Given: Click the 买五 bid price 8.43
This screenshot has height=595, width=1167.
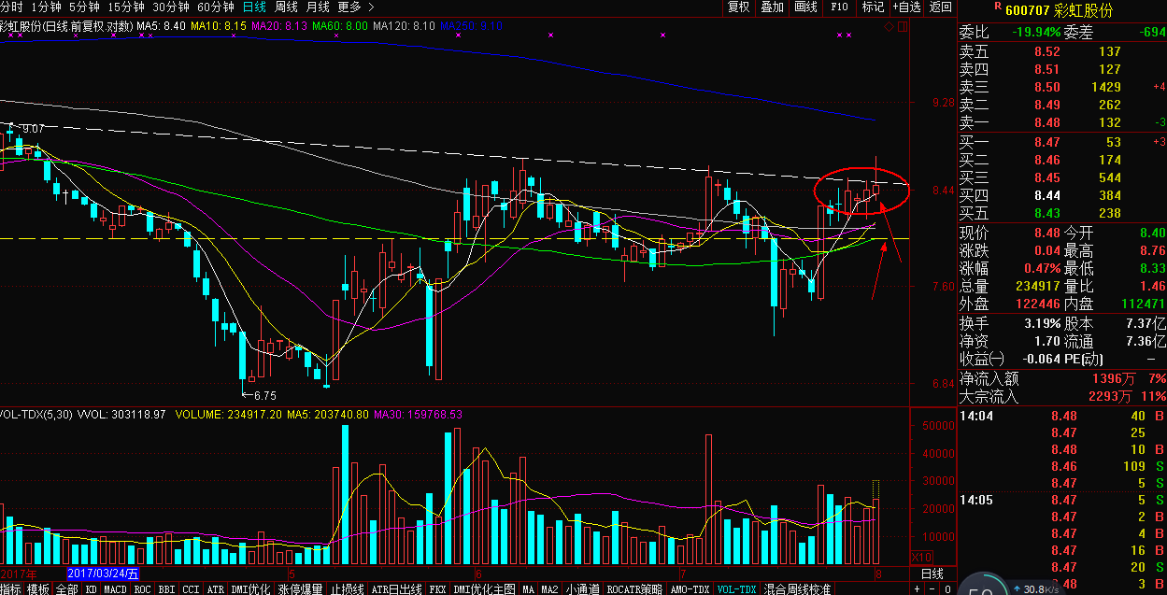Looking at the screenshot, I should tap(1046, 213).
